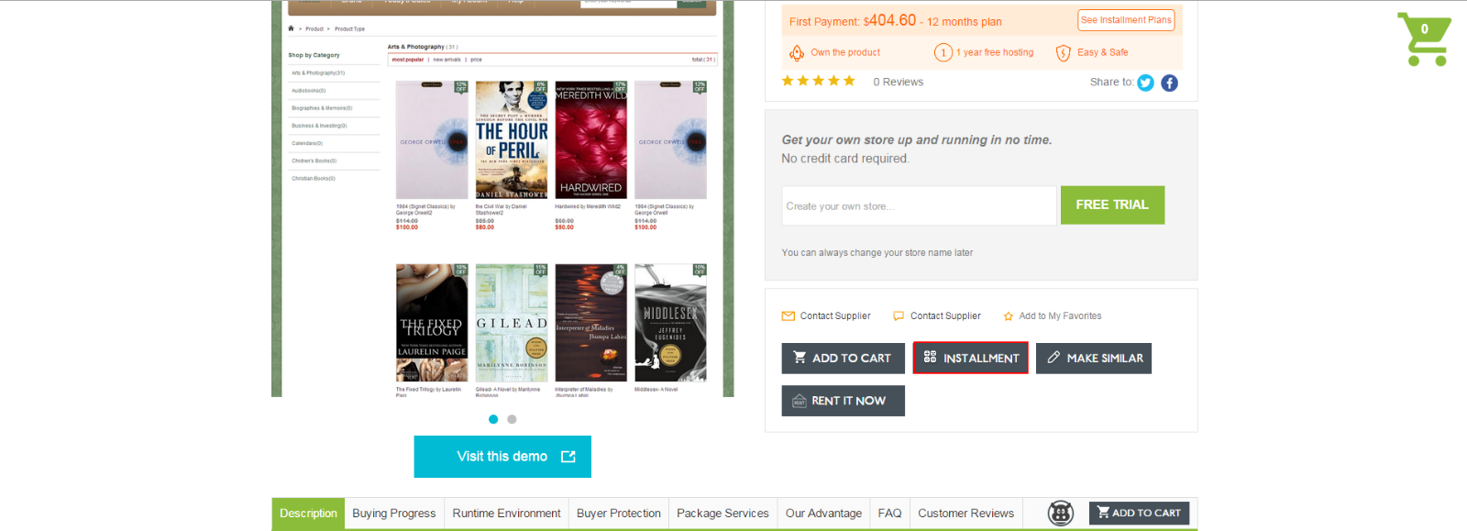The height and width of the screenshot is (531, 1467).
Task: Click the MAKE SIMILAR button
Action: click(1094, 359)
